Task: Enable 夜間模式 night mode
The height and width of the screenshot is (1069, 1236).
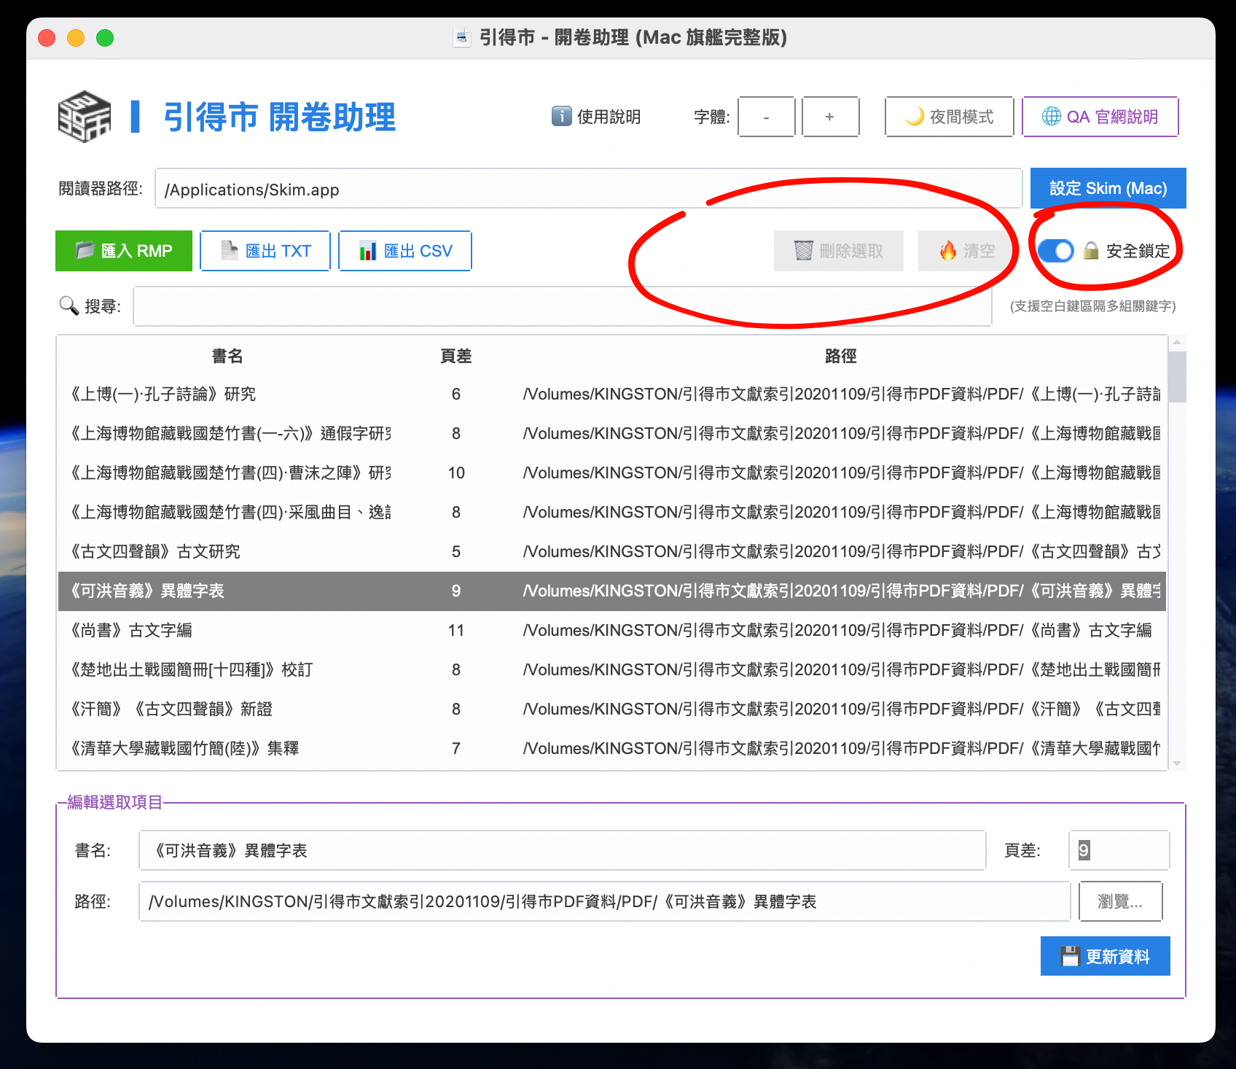Action: 949,117
